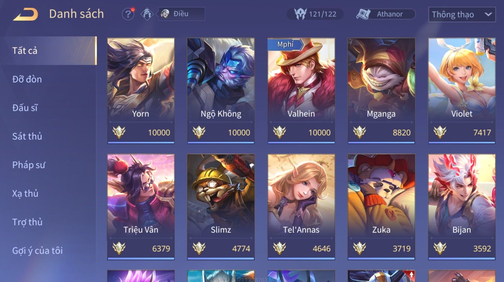The image size is (504, 282).
Task: Switch to the Sát thủ category
Action: pyautogui.click(x=27, y=136)
